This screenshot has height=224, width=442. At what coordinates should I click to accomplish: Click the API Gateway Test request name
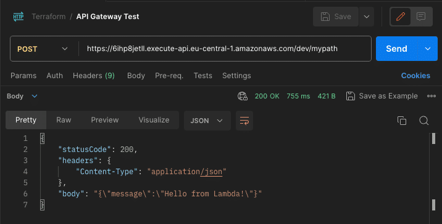click(x=107, y=17)
